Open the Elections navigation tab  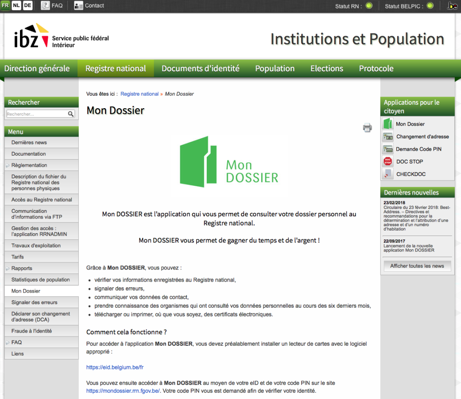click(326, 69)
